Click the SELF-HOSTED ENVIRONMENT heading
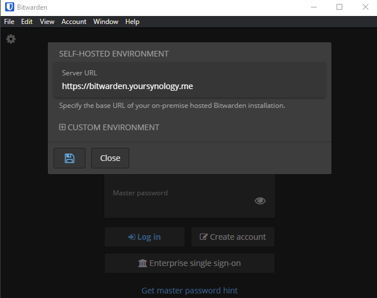Image resolution: width=377 pixels, height=298 pixels. [114, 54]
